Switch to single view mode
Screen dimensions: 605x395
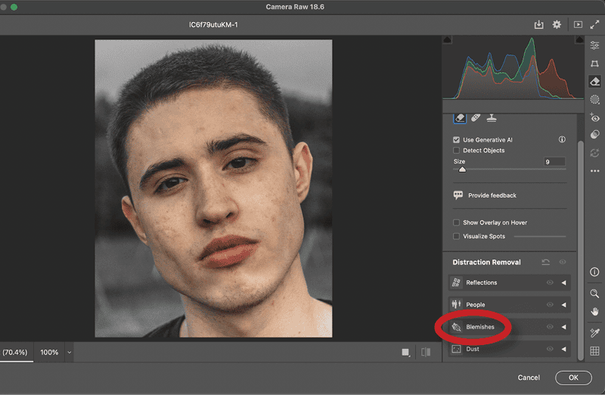click(405, 352)
